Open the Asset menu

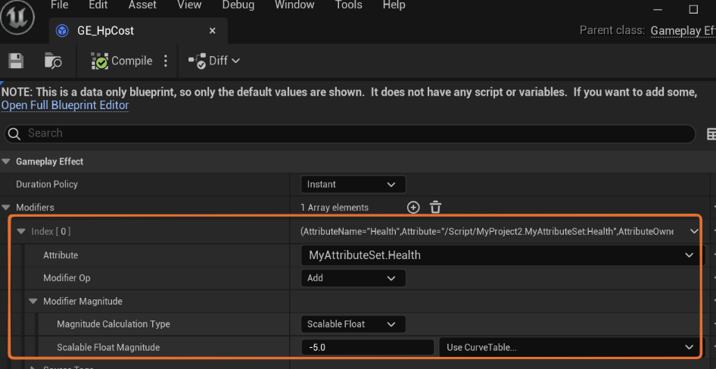point(142,5)
